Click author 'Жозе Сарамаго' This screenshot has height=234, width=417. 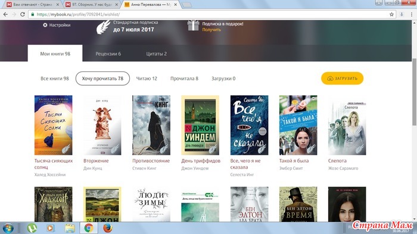343,169
